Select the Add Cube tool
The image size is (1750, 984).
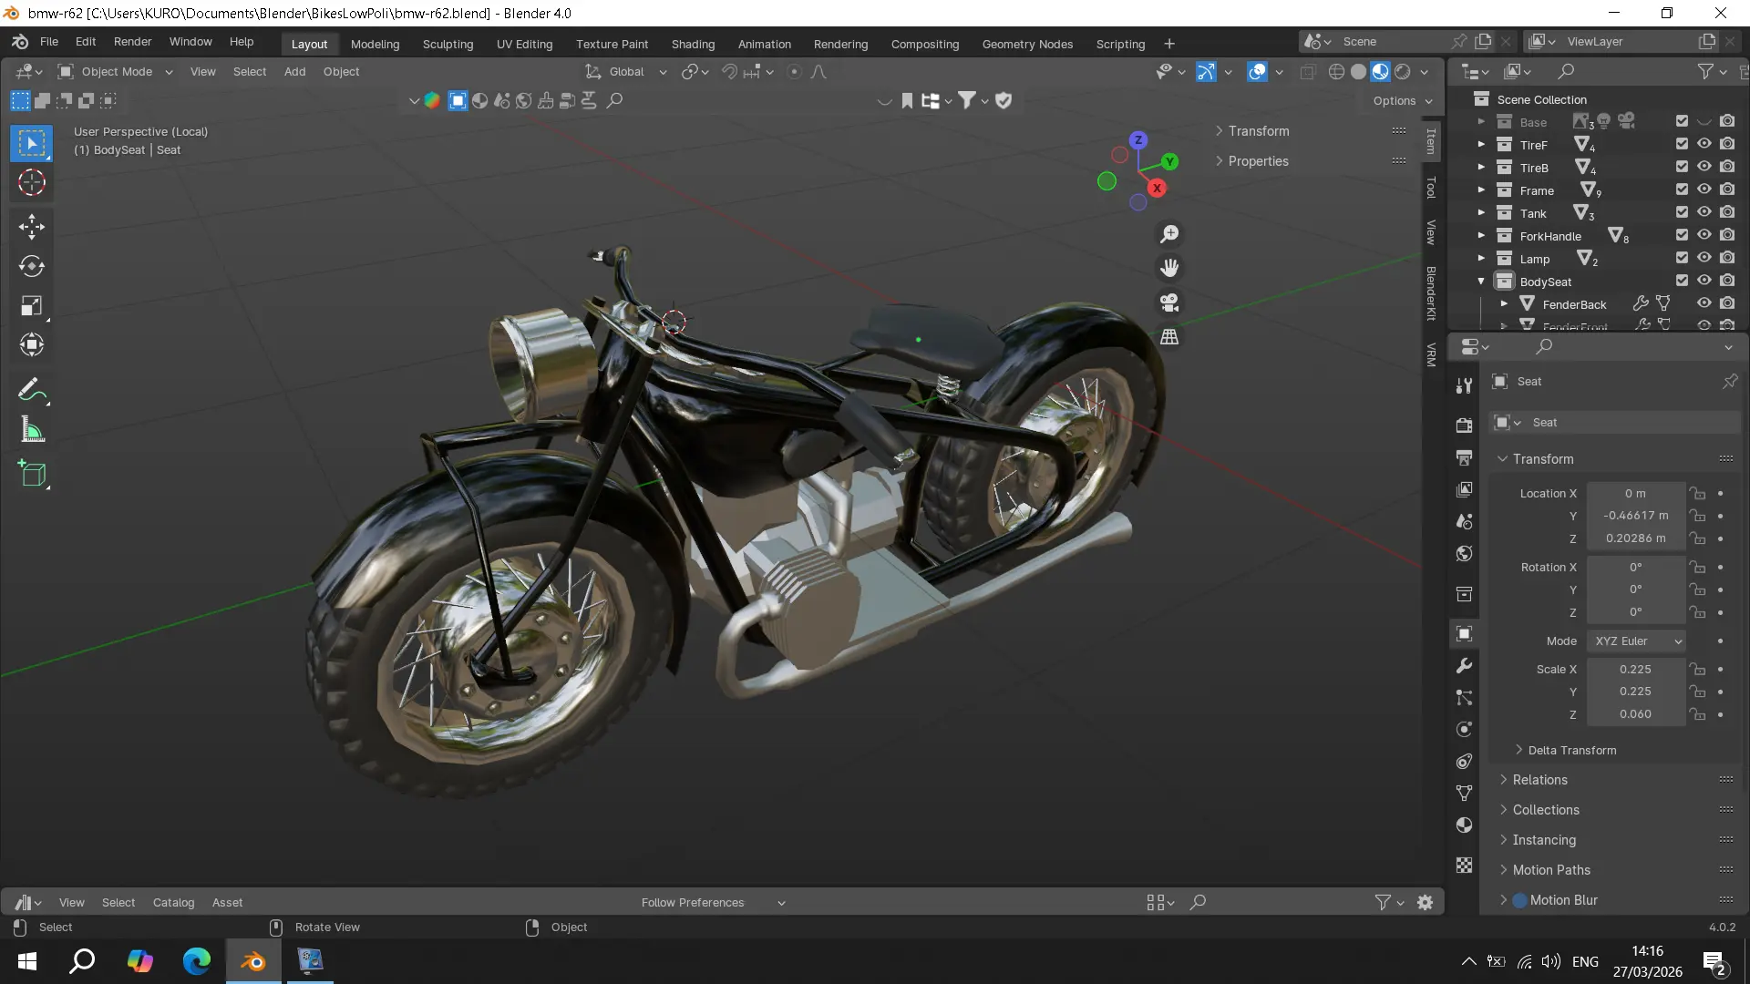tap(32, 474)
